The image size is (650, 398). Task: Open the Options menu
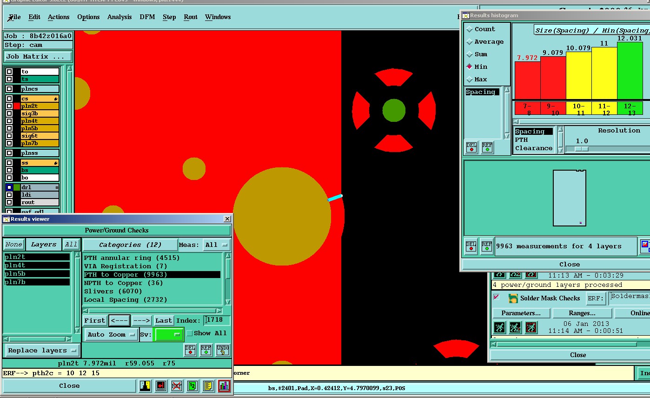coord(88,17)
